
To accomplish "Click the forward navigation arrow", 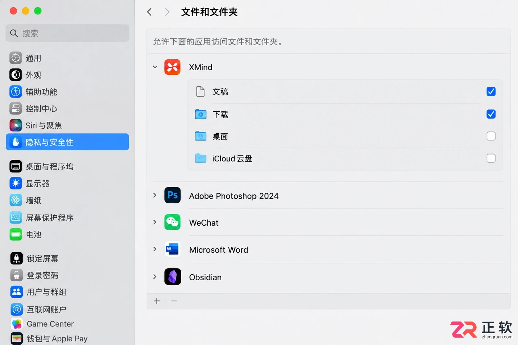I will 167,12.
